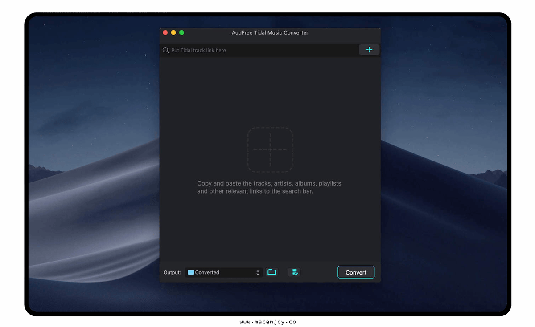Open the converted history list icon
Image resolution: width=535 pixels, height=327 pixels.
click(x=294, y=272)
